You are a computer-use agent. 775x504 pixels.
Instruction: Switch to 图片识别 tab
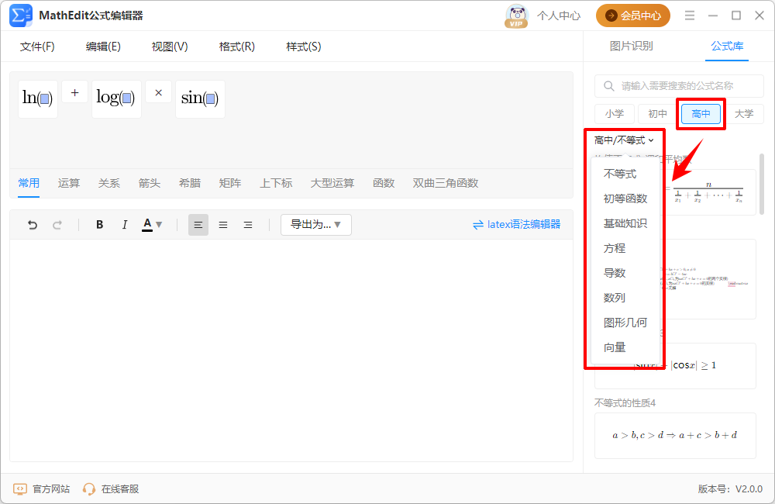pos(631,46)
